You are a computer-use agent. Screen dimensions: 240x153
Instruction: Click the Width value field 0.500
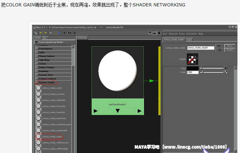(193, 72)
